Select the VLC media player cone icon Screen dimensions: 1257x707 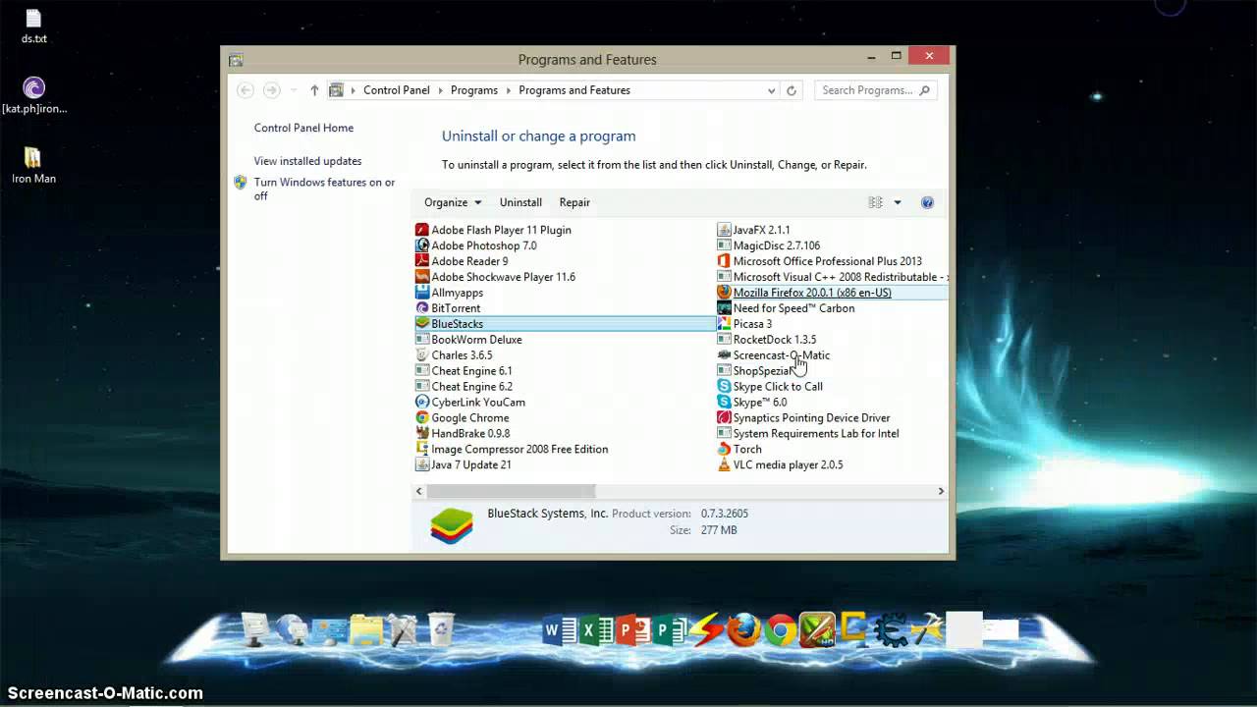tap(724, 465)
